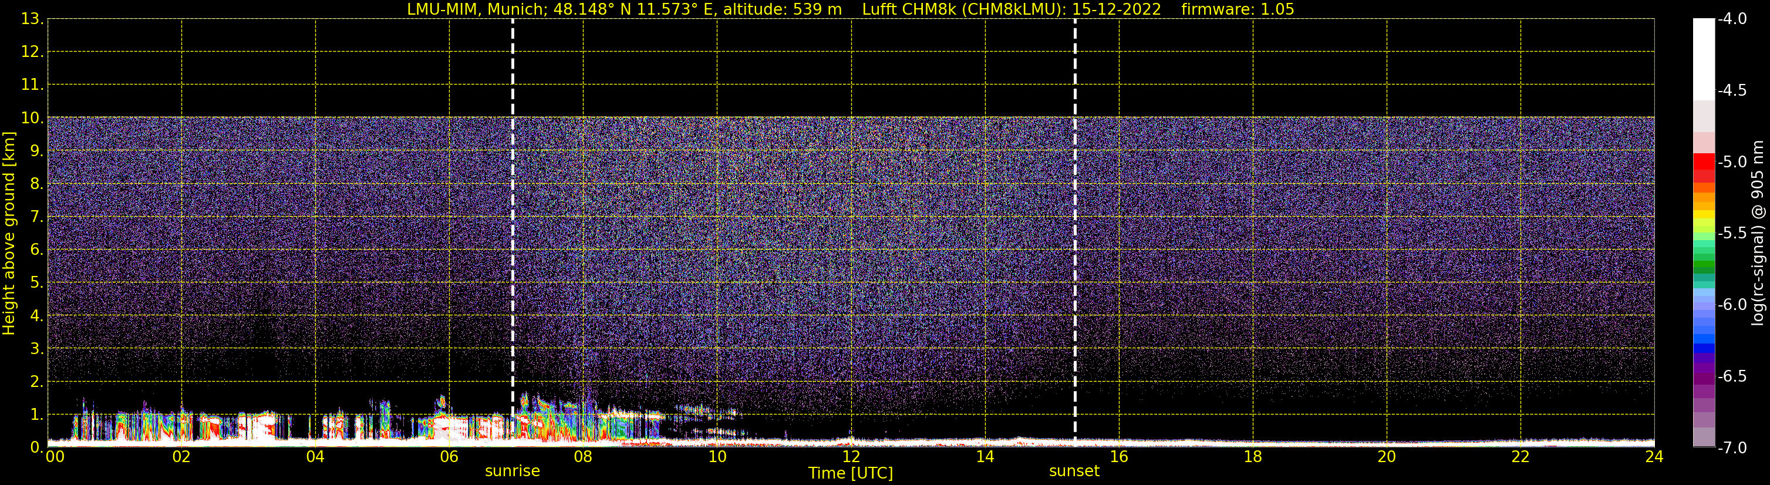The height and width of the screenshot is (485, 1770).
Task: Click the 'log(rc-signal) @ 905 nm' colorbar label
Action: (x=1758, y=233)
